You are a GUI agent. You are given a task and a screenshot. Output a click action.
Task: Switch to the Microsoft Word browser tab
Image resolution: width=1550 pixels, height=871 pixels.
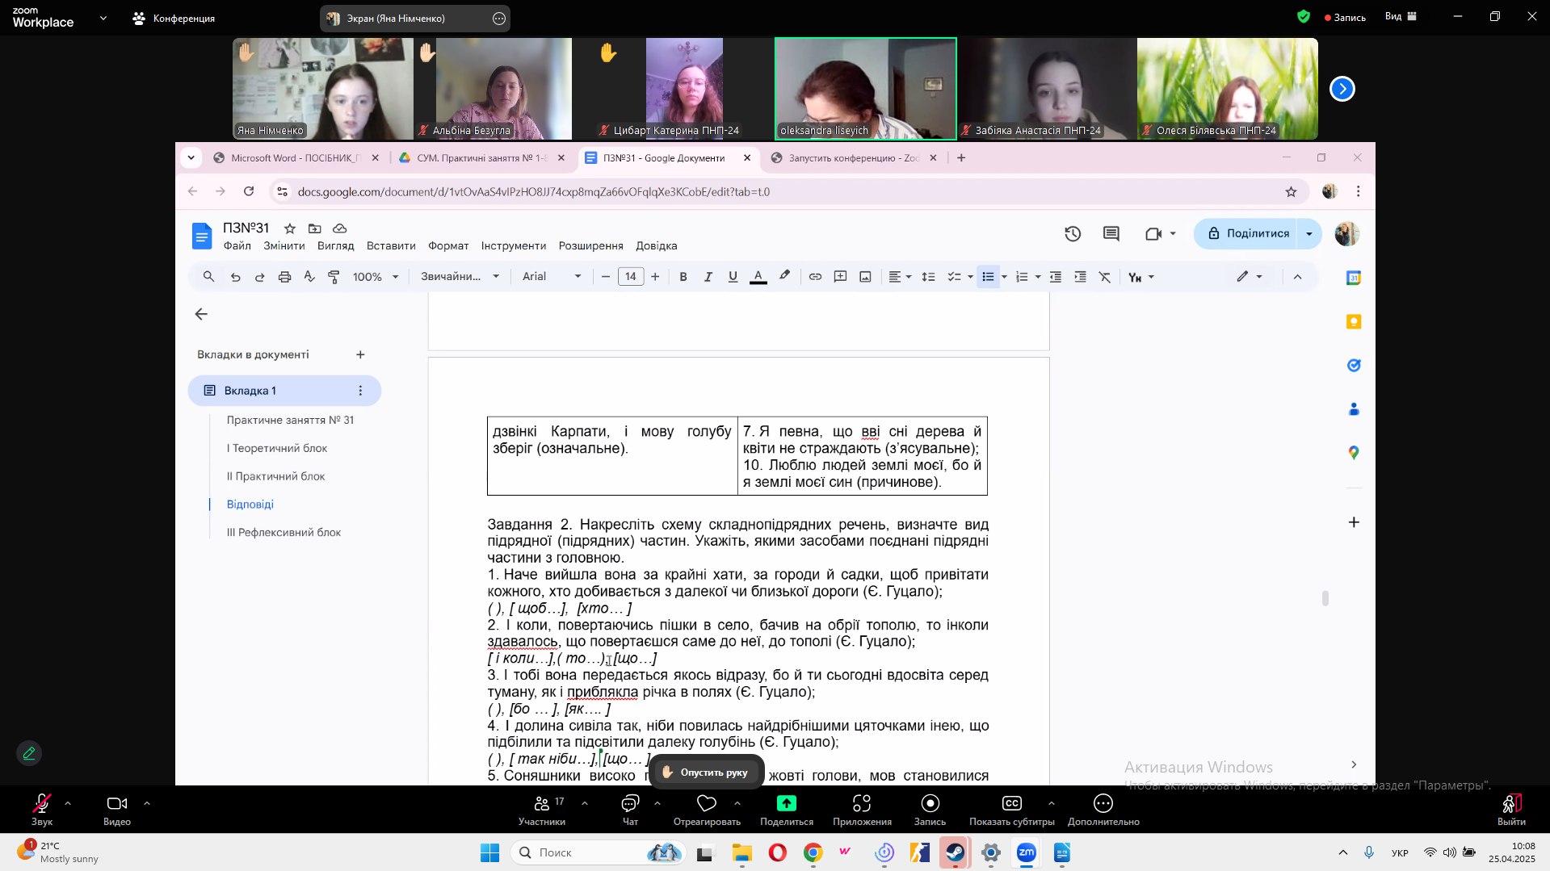[296, 158]
